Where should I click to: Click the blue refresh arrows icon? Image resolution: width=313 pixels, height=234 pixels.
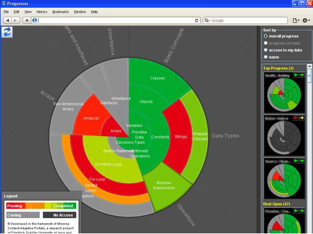7,32
